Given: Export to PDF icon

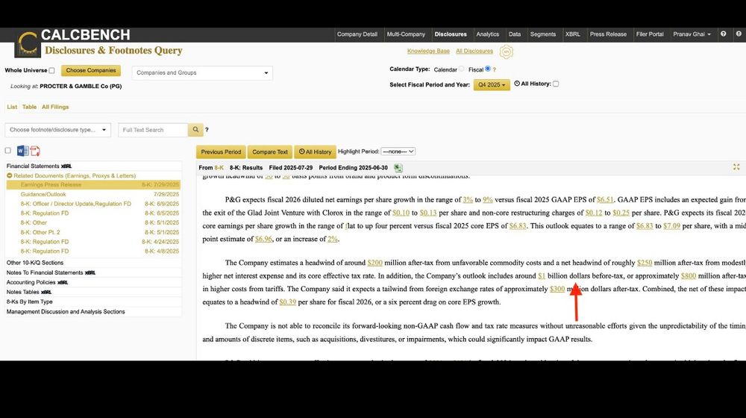Looking at the screenshot, I should 35,151.
